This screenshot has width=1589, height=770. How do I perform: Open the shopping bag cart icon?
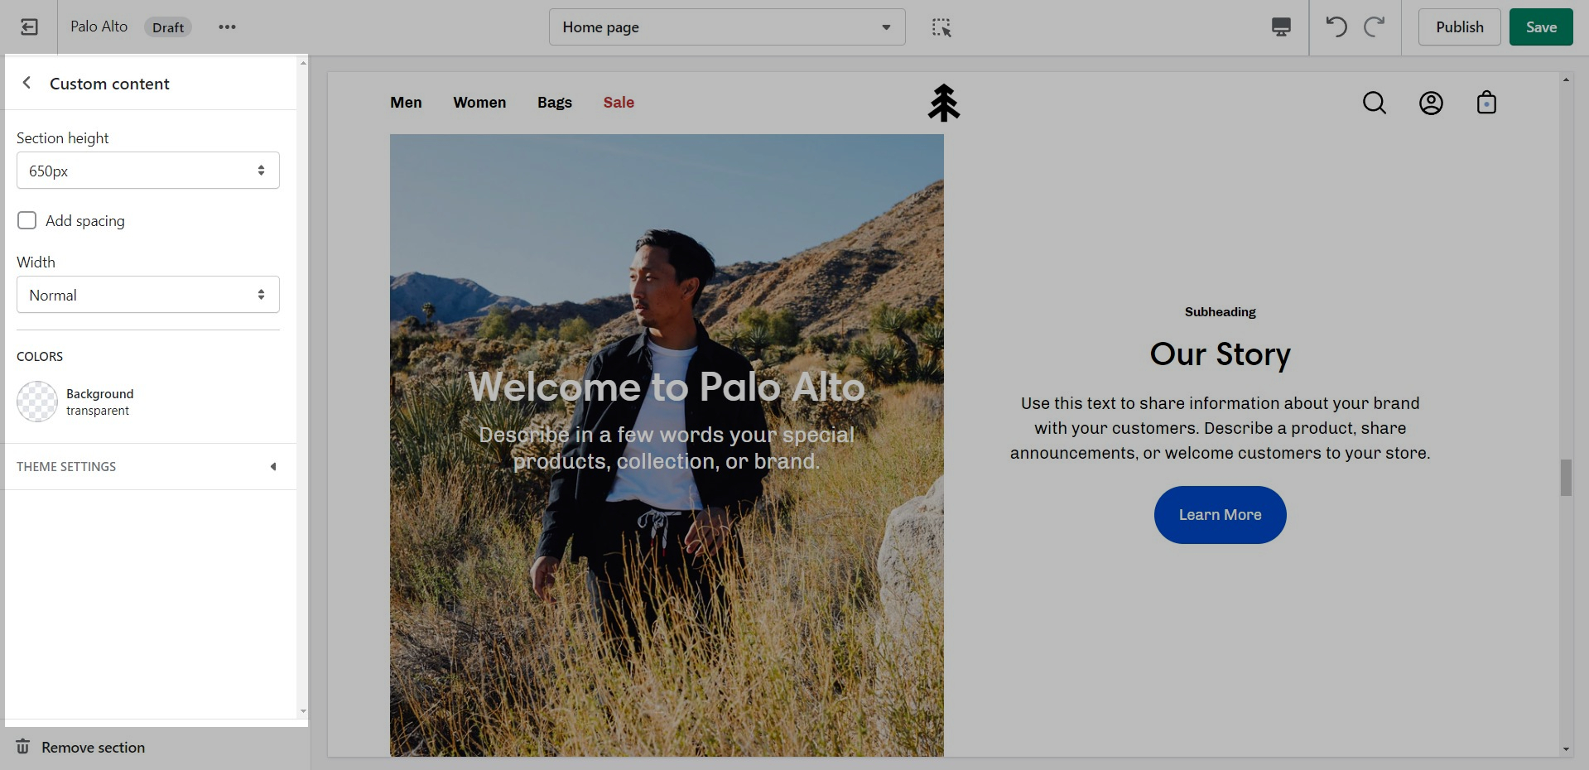click(1486, 103)
